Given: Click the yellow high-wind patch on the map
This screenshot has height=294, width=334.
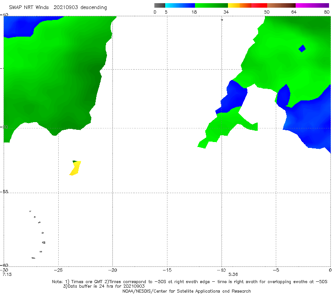Looking at the screenshot, I should click(x=75, y=168).
